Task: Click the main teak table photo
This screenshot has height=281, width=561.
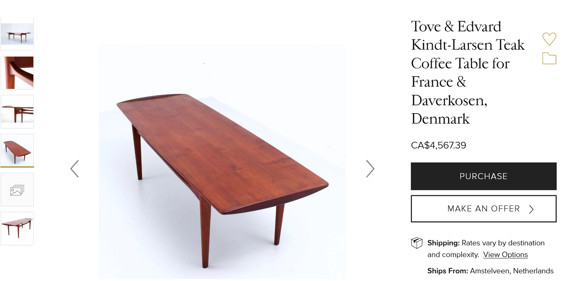Action: pos(222,162)
